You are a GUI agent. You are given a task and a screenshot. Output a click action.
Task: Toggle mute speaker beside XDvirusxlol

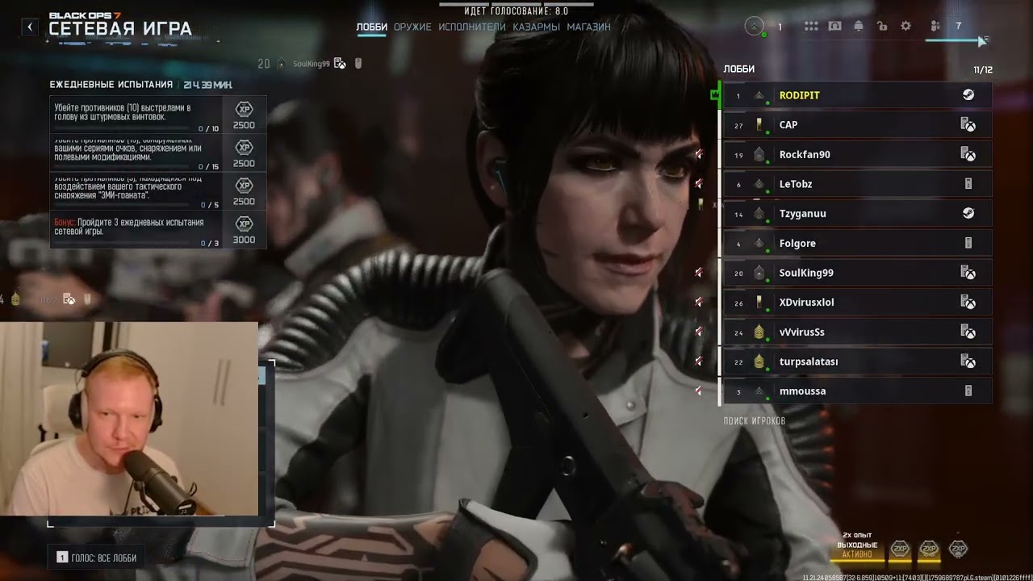(x=699, y=302)
